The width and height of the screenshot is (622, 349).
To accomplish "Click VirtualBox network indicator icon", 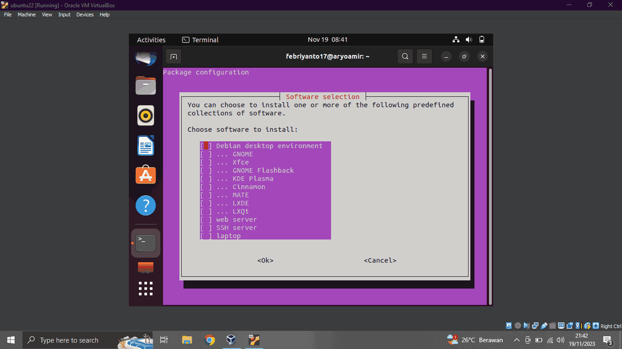I will pos(535,326).
